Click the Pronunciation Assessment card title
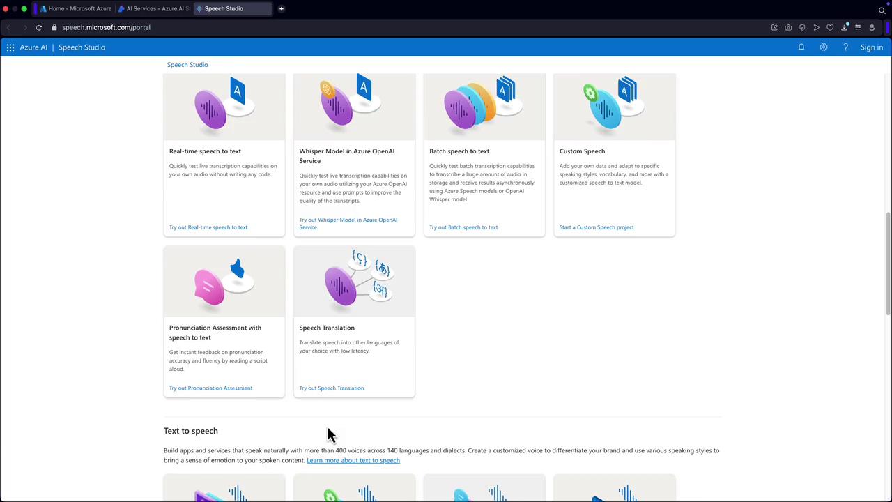 (x=215, y=333)
